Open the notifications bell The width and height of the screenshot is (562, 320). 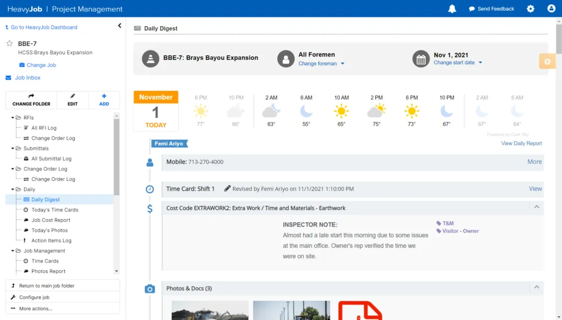click(452, 9)
